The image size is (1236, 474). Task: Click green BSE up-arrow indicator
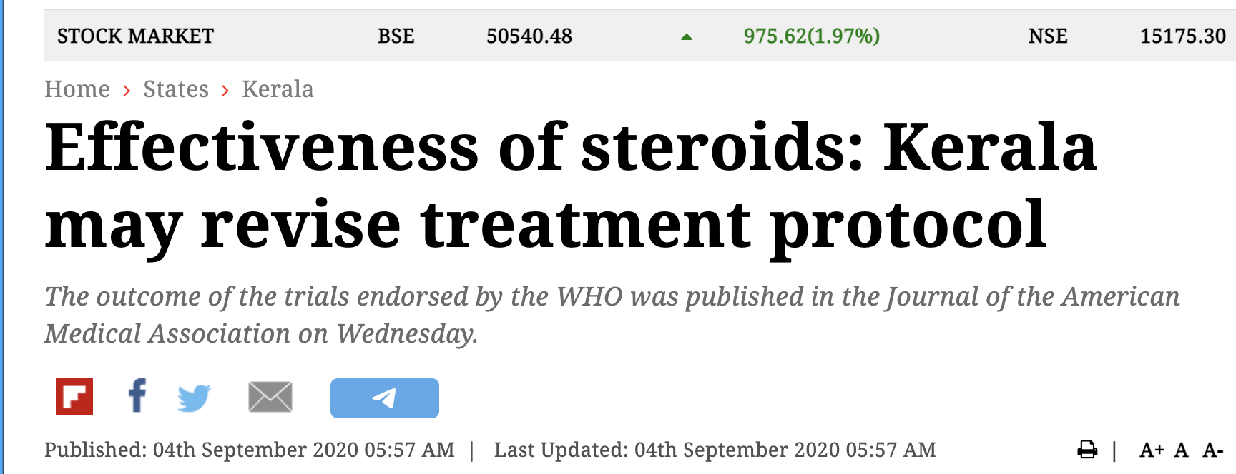[x=687, y=37]
